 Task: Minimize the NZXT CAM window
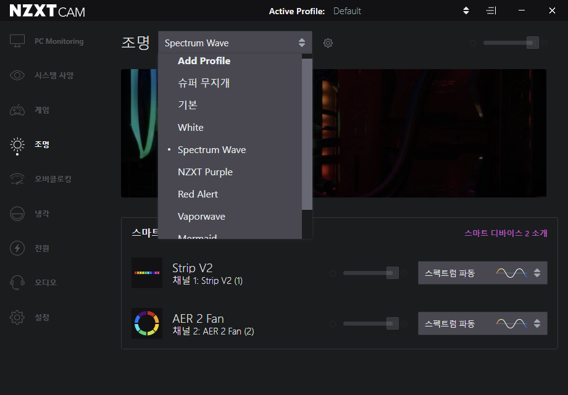click(x=522, y=10)
